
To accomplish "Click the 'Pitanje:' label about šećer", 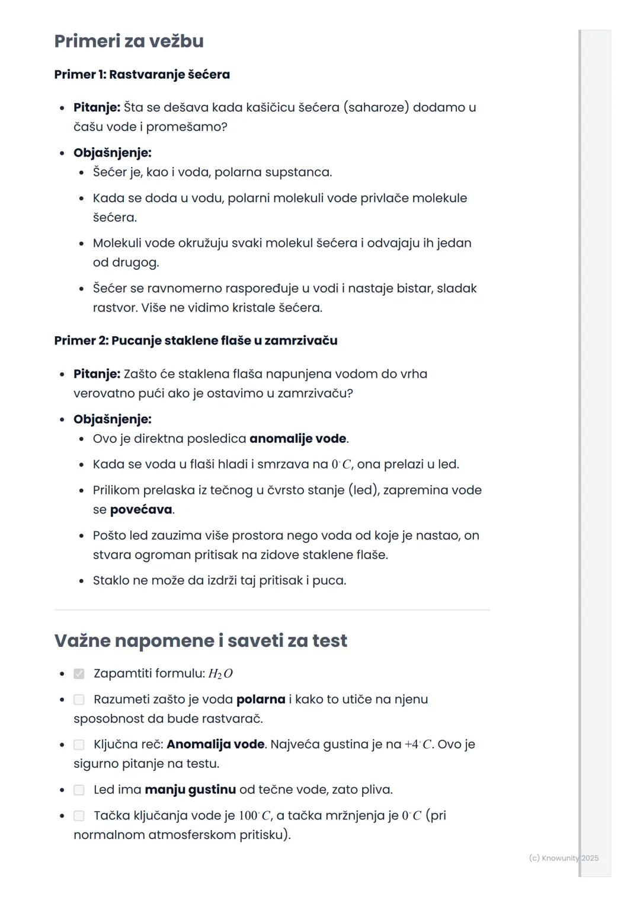I will tap(97, 107).
